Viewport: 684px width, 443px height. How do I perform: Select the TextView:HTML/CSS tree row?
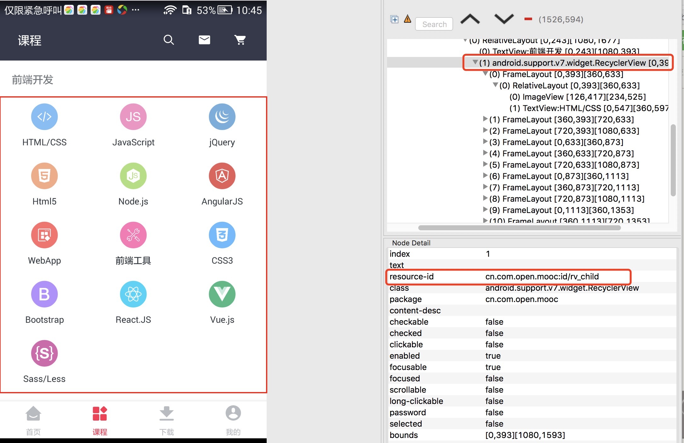point(589,108)
